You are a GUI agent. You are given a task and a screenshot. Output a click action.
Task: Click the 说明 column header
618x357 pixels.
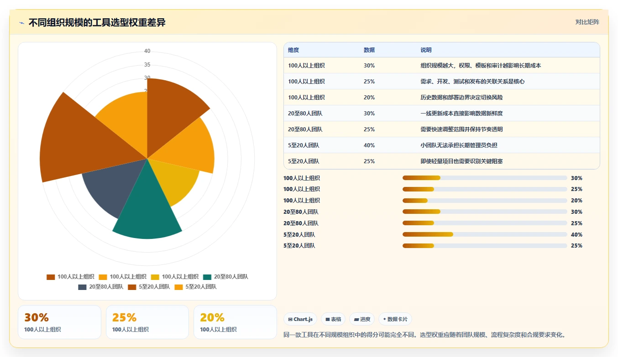pyautogui.click(x=426, y=50)
